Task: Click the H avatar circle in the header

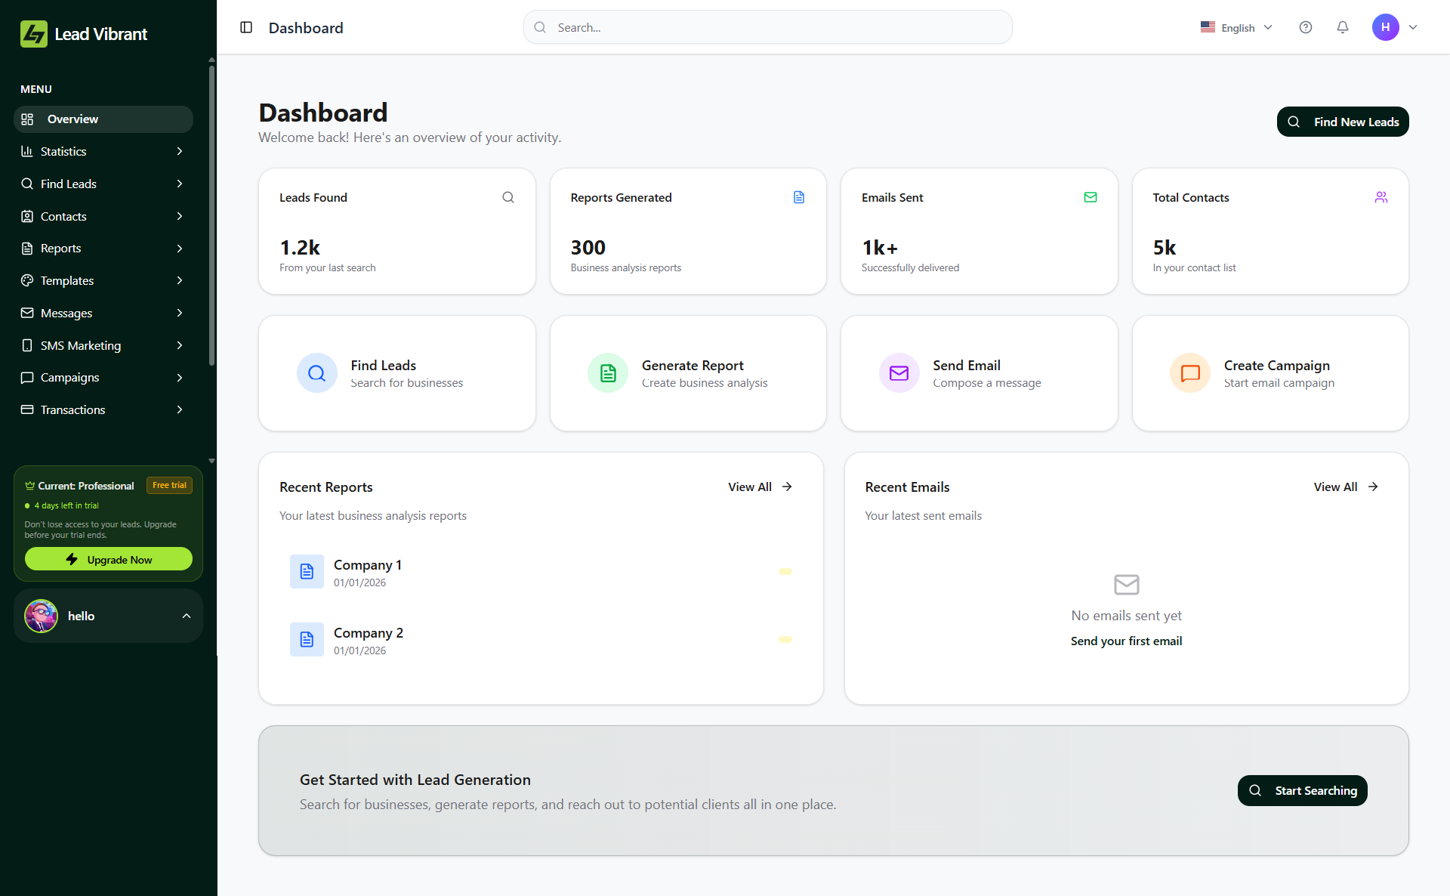Action: 1385,27
